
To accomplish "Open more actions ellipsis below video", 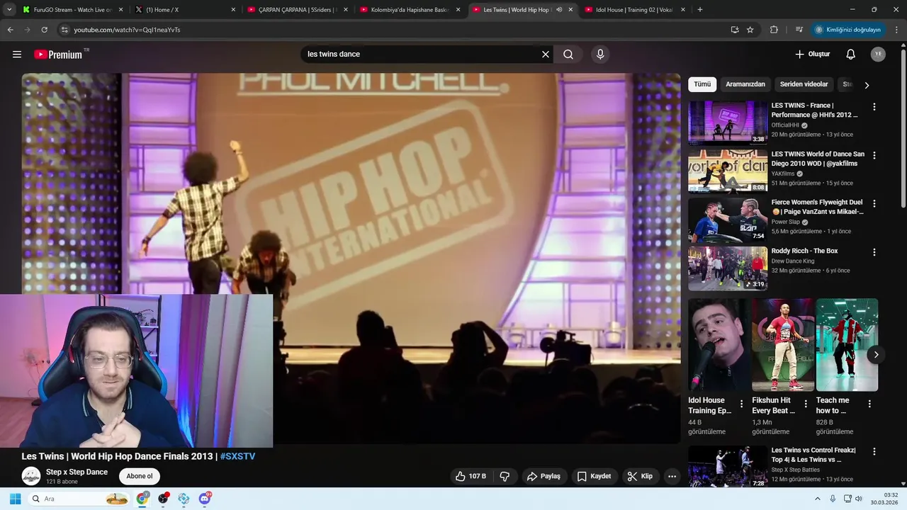I will (x=672, y=477).
